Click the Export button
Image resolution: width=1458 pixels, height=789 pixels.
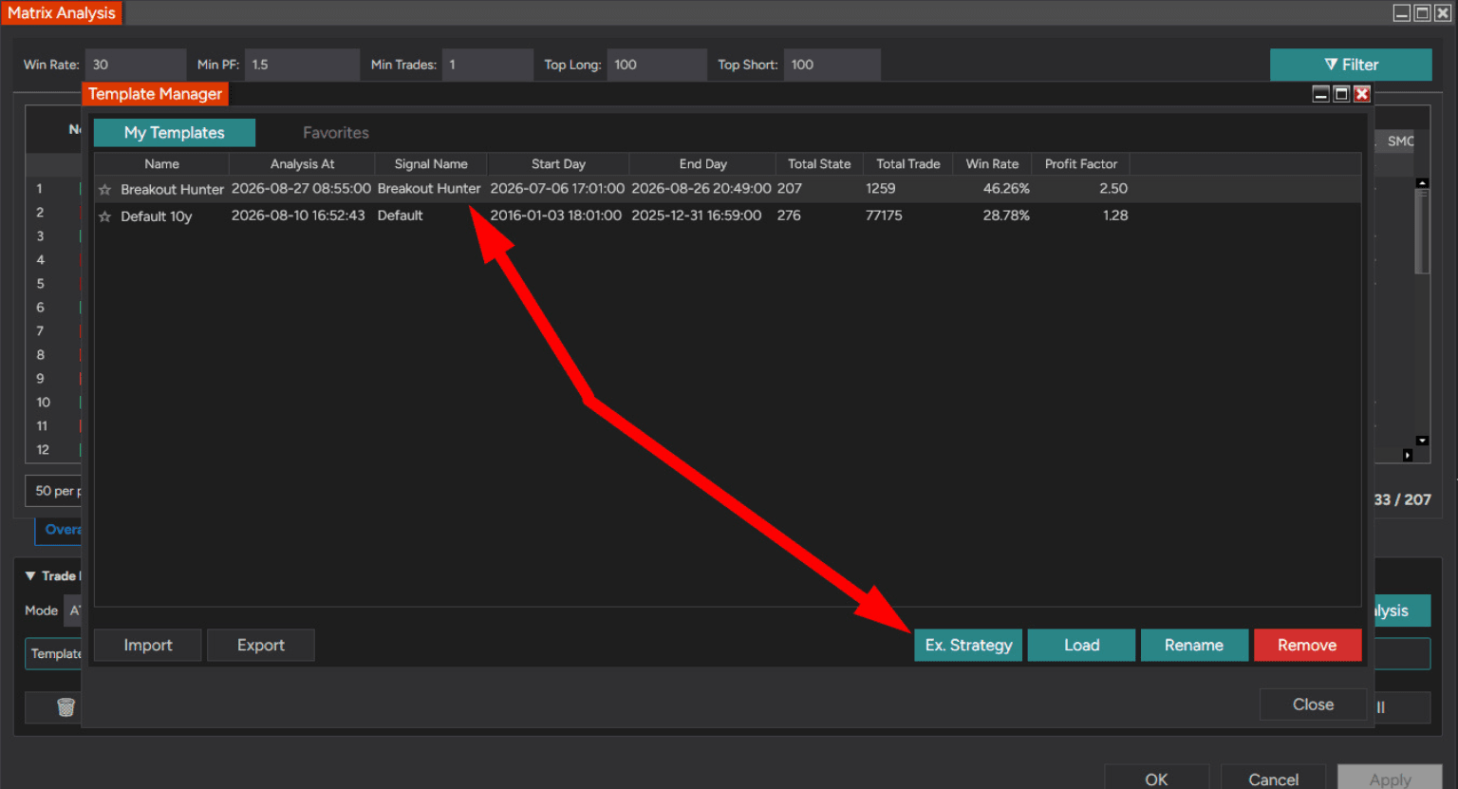[x=261, y=645]
